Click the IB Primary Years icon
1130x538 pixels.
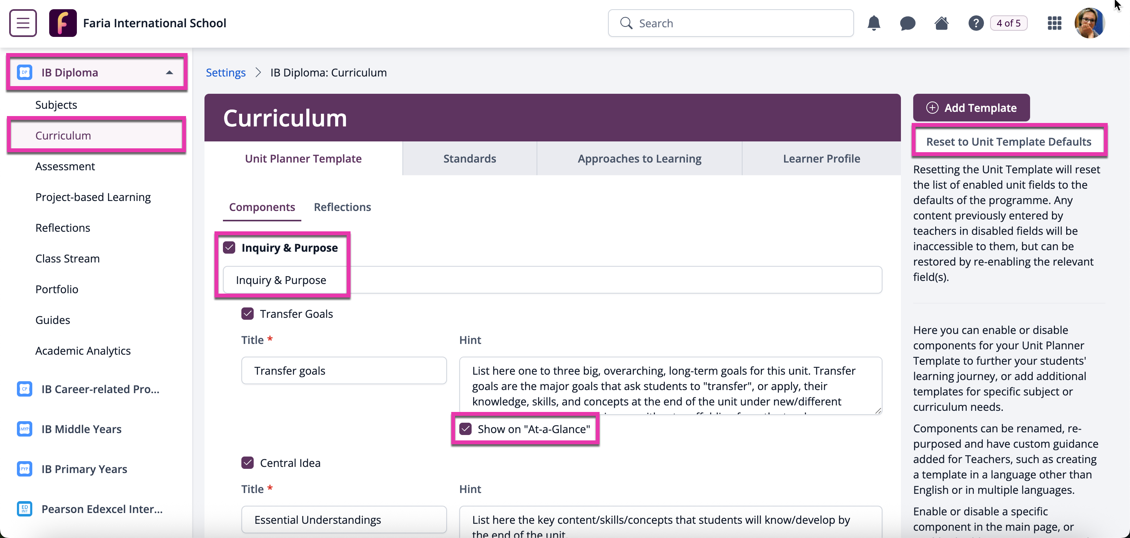(25, 469)
